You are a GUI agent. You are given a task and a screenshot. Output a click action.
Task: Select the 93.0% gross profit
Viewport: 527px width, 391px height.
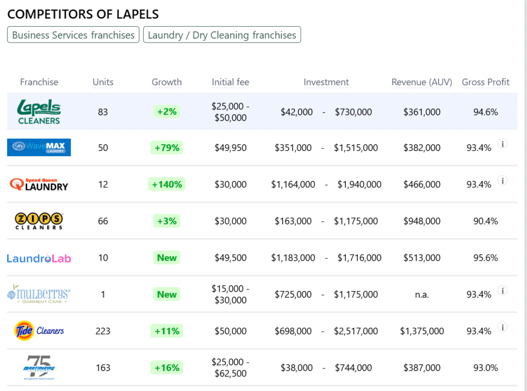[486, 368]
